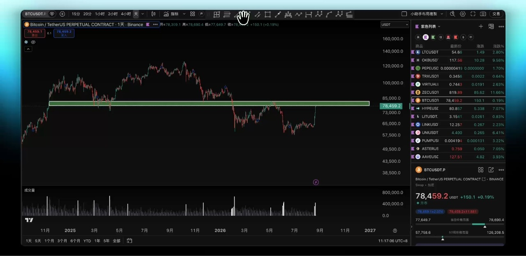The height and width of the screenshot is (256, 526).
Task: Open watchlist three-dot menu
Action: [501, 26]
